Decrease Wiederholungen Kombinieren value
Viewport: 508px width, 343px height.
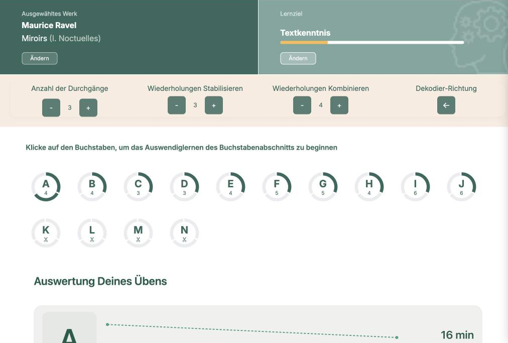[302, 105]
